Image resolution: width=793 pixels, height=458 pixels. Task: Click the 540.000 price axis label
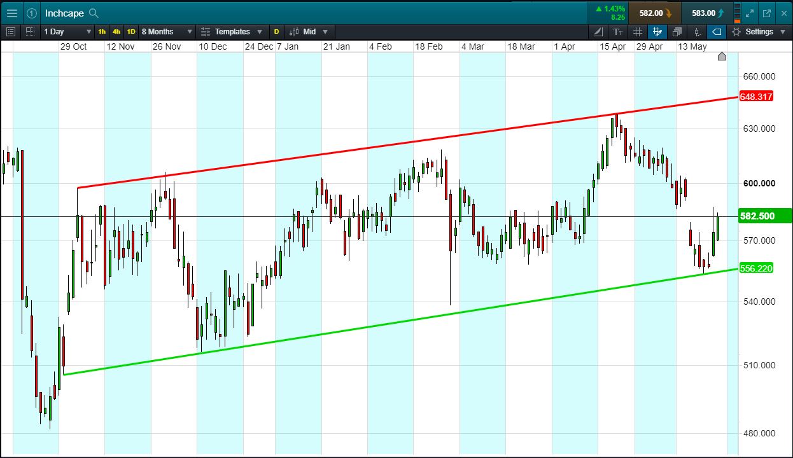(x=759, y=302)
